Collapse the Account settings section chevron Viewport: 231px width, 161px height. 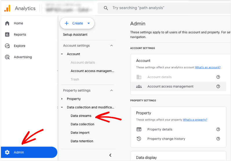pos(111,46)
